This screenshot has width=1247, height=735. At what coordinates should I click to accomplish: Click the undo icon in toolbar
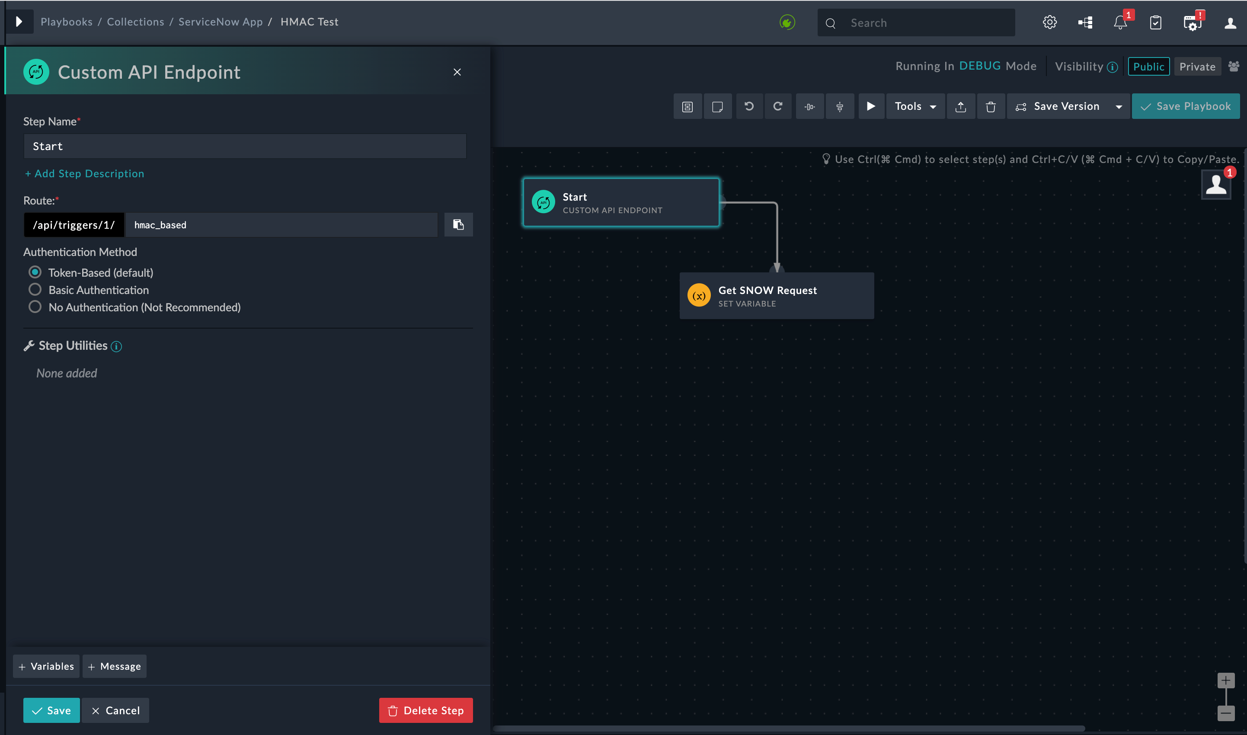tap(749, 106)
